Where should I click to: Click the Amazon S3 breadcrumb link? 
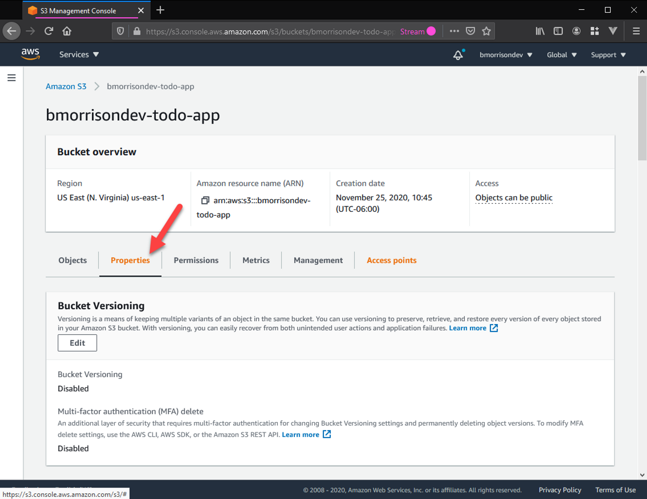click(x=66, y=86)
